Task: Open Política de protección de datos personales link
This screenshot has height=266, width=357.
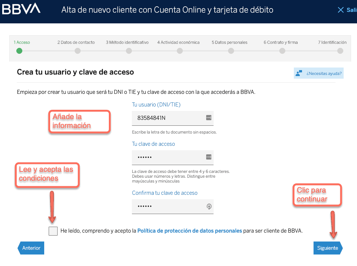Action: point(190,231)
